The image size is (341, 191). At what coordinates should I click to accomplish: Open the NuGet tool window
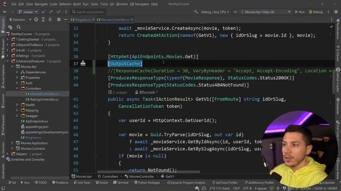(x=102, y=183)
